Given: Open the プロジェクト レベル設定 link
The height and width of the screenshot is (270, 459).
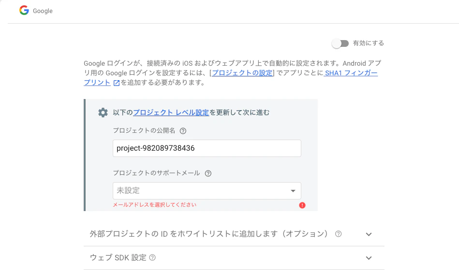Looking at the screenshot, I should 171,113.
